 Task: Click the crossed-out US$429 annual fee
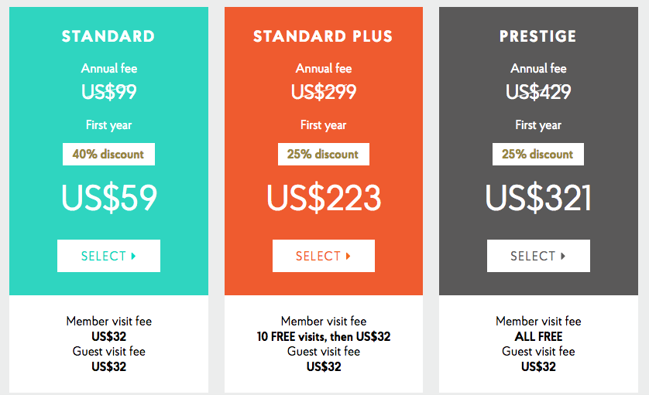pos(538,92)
